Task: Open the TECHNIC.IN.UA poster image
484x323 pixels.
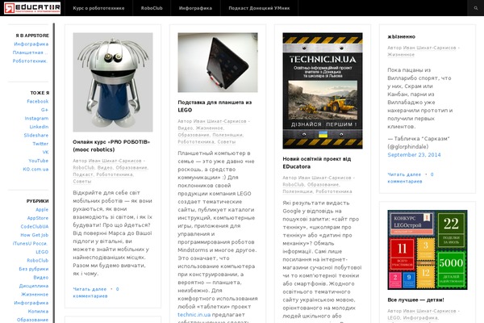Action: click(x=323, y=90)
